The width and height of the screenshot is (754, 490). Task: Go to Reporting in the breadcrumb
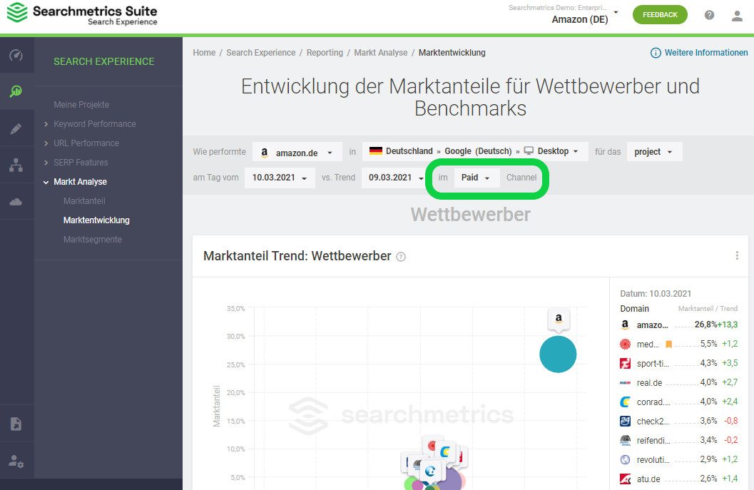click(325, 53)
